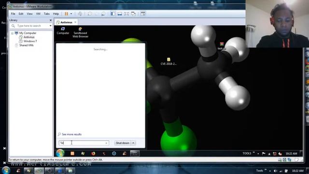Expand Tools toolbar chevron on host taskbar
309x174 pixels.
point(266,170)
